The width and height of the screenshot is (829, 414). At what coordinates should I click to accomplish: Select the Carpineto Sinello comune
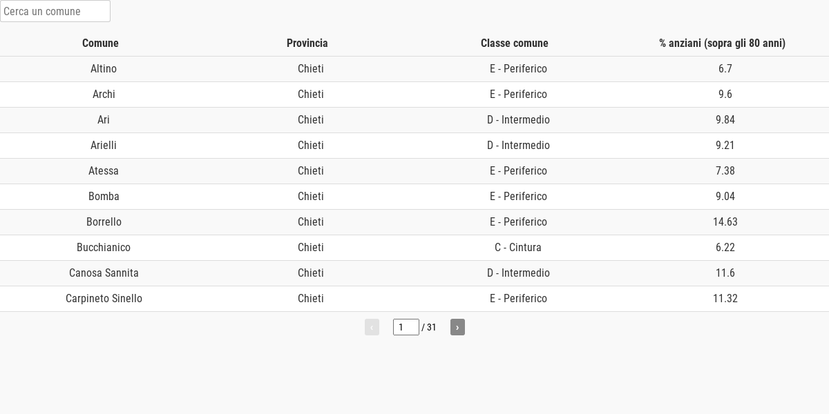click(104, 299)
